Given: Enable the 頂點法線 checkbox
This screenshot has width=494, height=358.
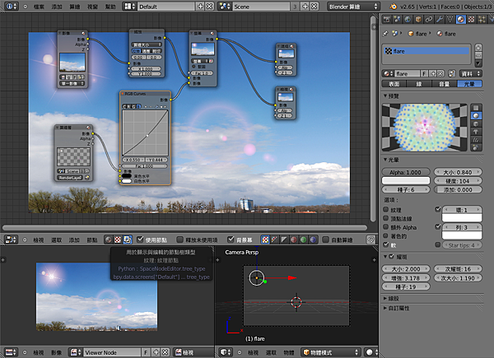Looking at the screenshot, I should (385, 218).
